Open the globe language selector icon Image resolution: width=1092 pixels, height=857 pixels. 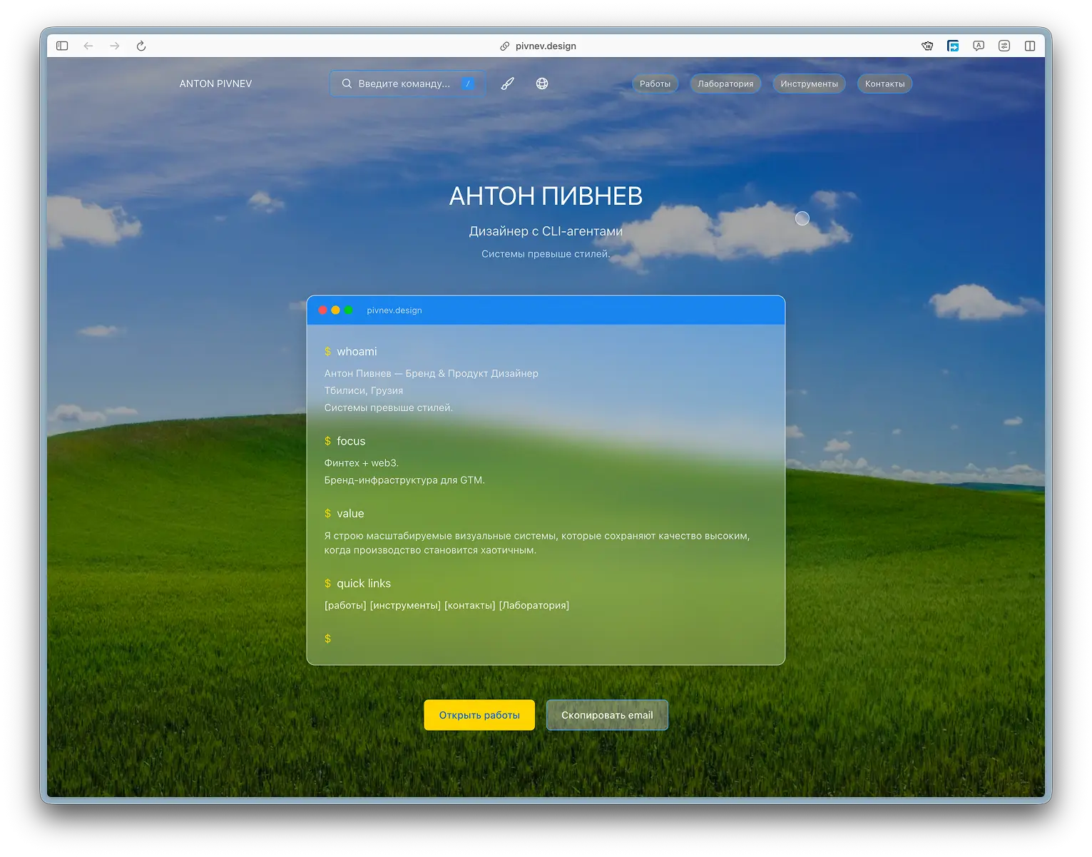(x=542, y=83)
